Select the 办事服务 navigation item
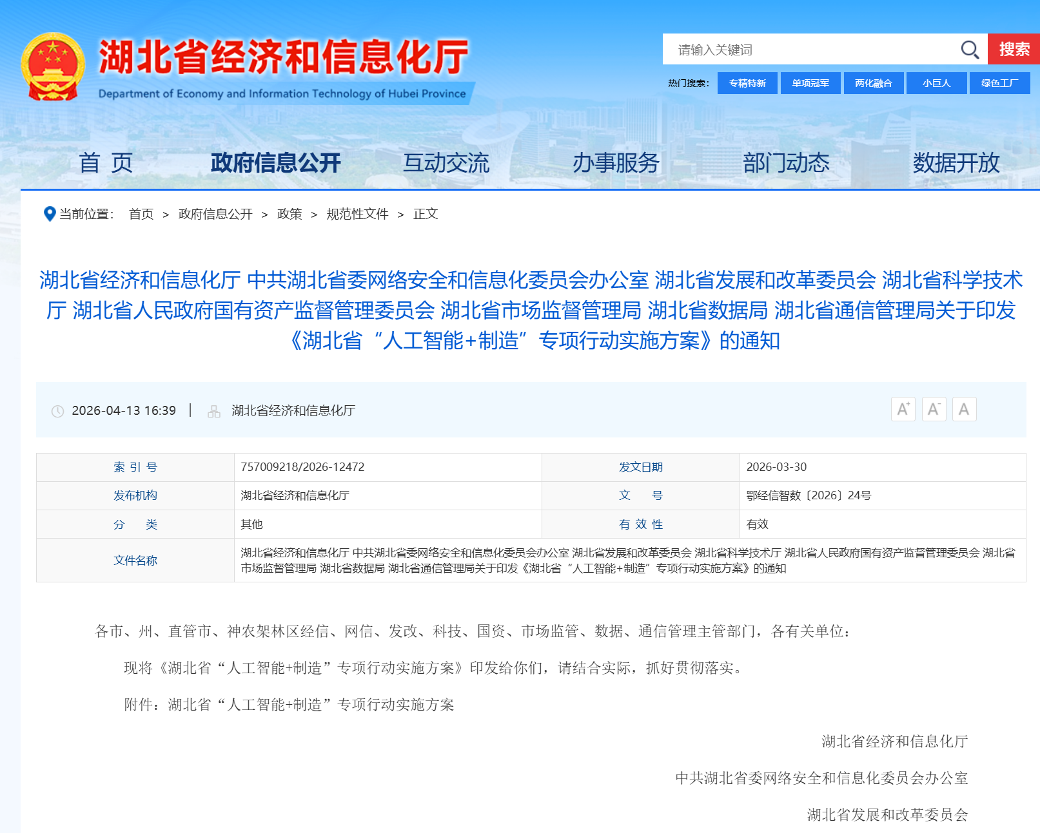The height and width of the screenshot is (833, 1040). coord(616,163)
